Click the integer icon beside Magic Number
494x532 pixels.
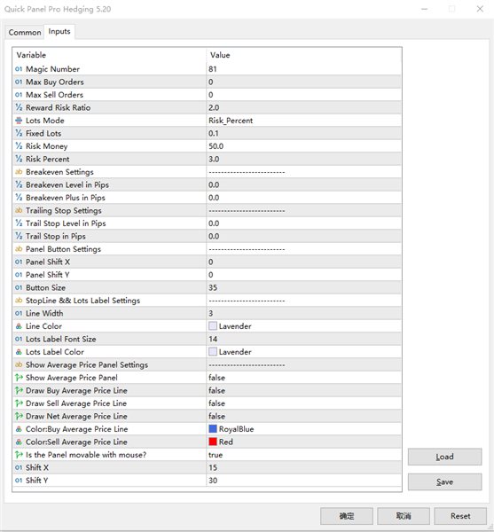(19, 69)
